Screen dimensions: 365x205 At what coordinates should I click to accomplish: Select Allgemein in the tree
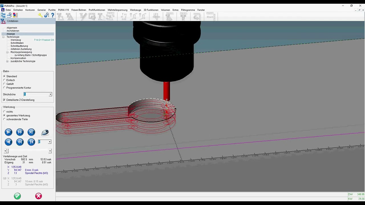click(x=12, y=28)
